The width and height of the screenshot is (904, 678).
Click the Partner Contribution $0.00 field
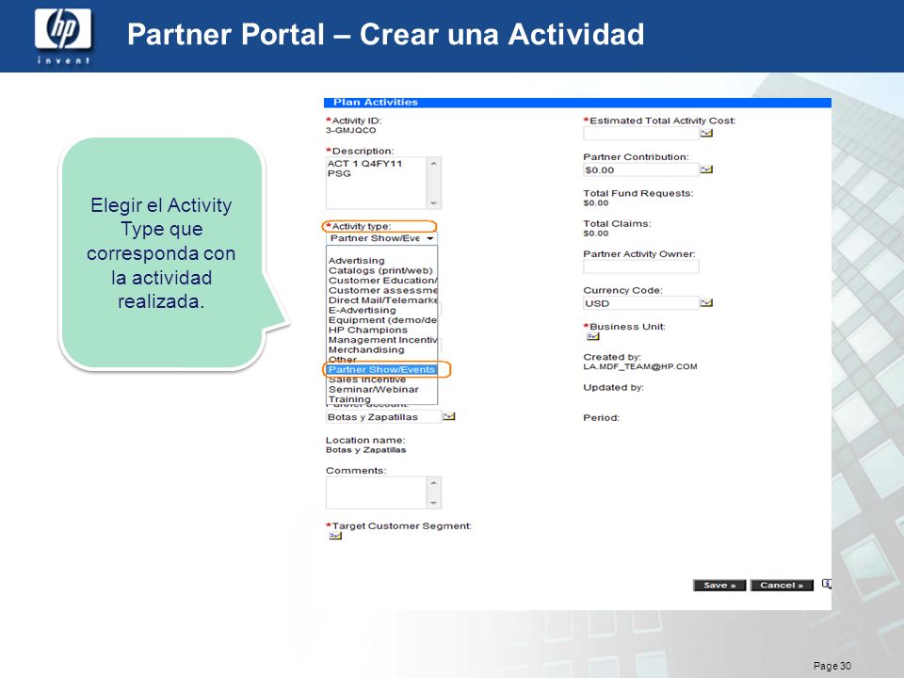coord(640,169)
